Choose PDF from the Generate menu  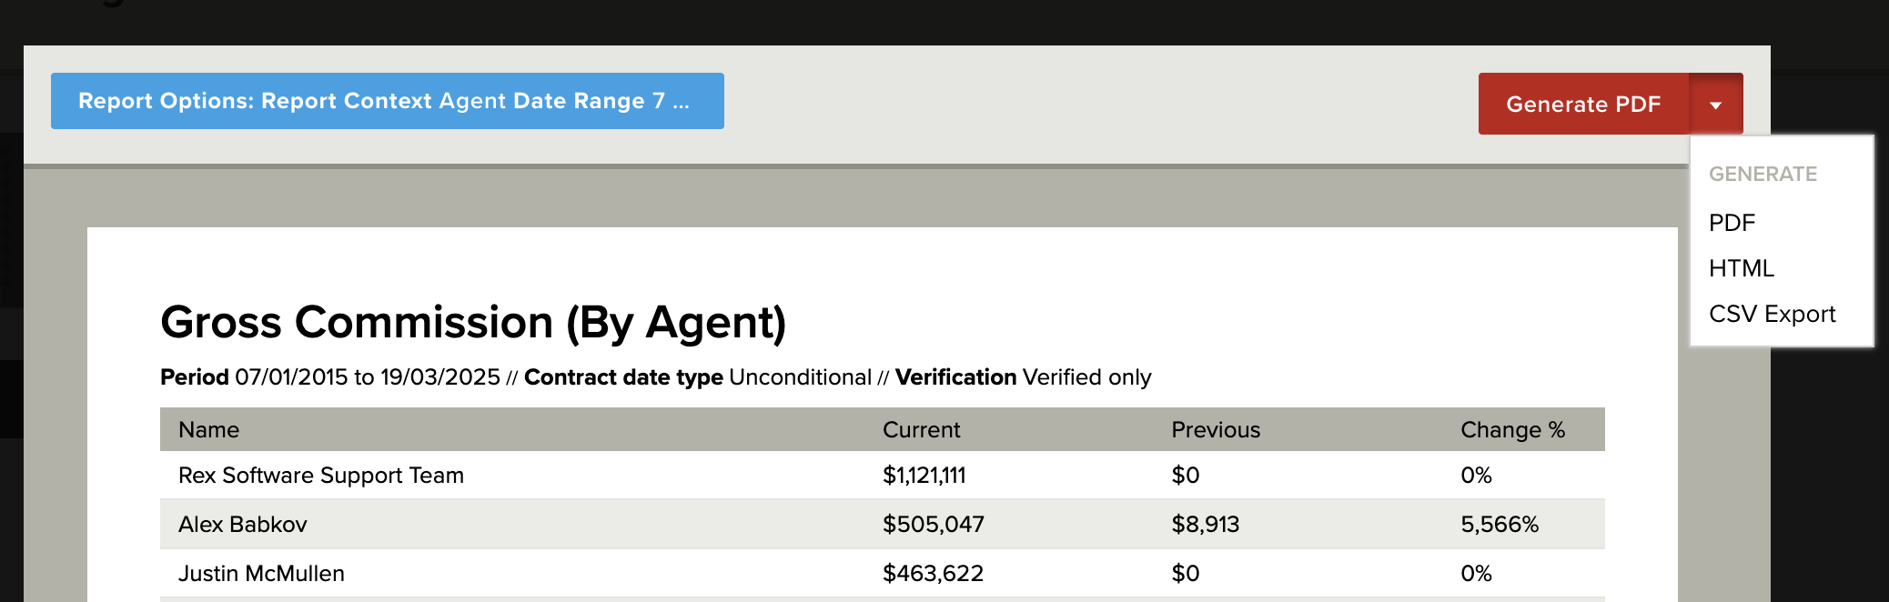(1732, 223)
